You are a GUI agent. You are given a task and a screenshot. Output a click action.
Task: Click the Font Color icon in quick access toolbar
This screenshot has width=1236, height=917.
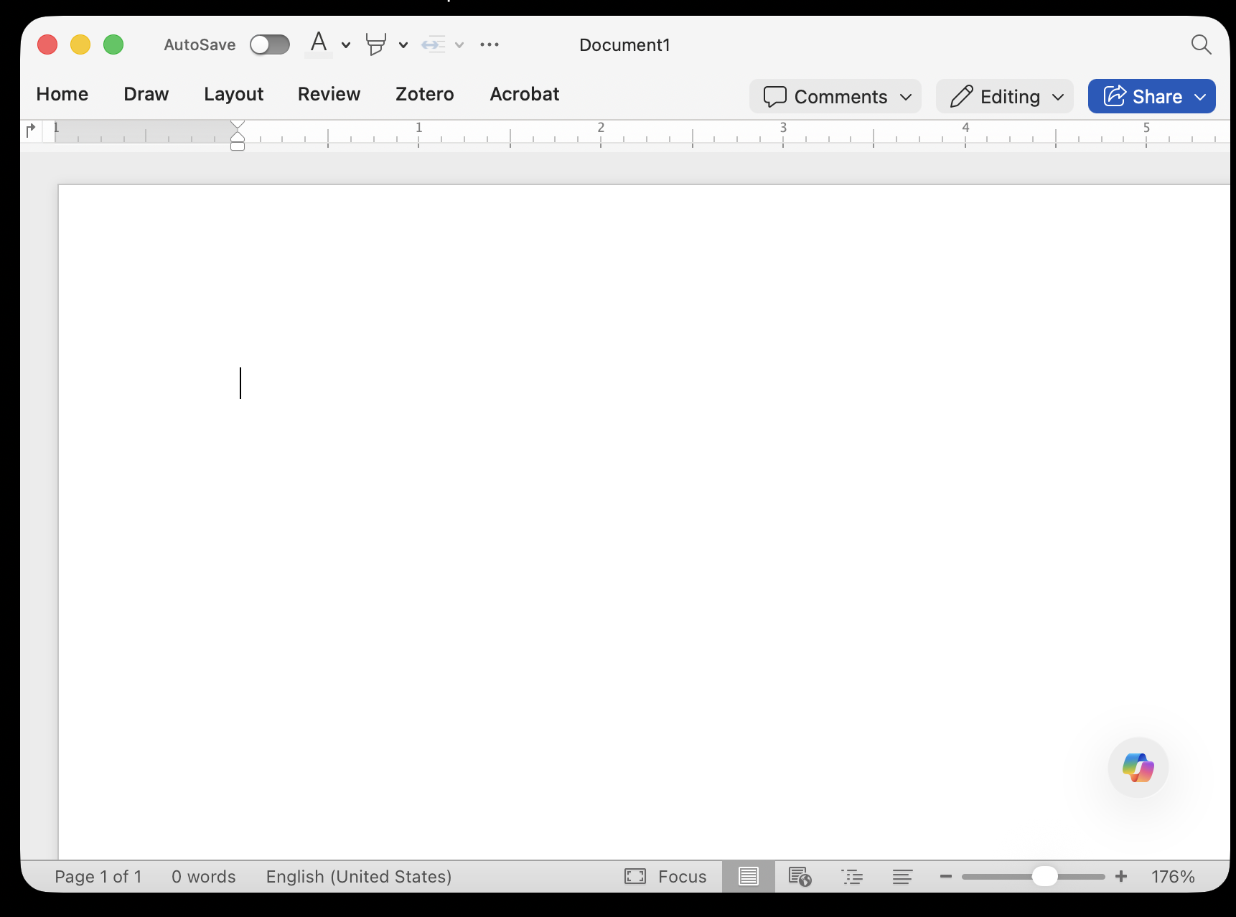[319, 44]
